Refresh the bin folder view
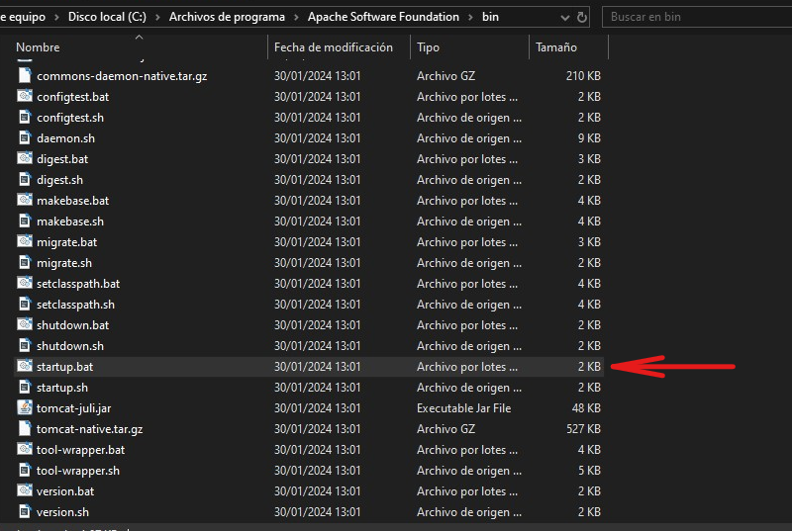792x531 pixels. 581,17
